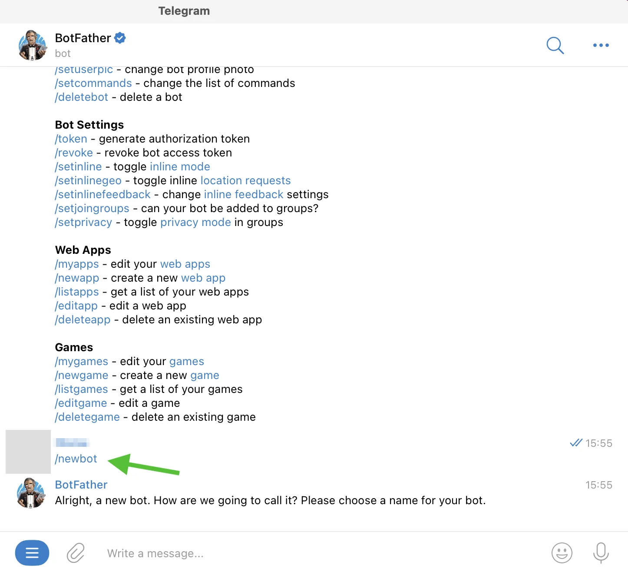This screenshot has width=628, height=572.
Task: Click the 15:55 timestamp on the /newbot message
Action: 599,443
